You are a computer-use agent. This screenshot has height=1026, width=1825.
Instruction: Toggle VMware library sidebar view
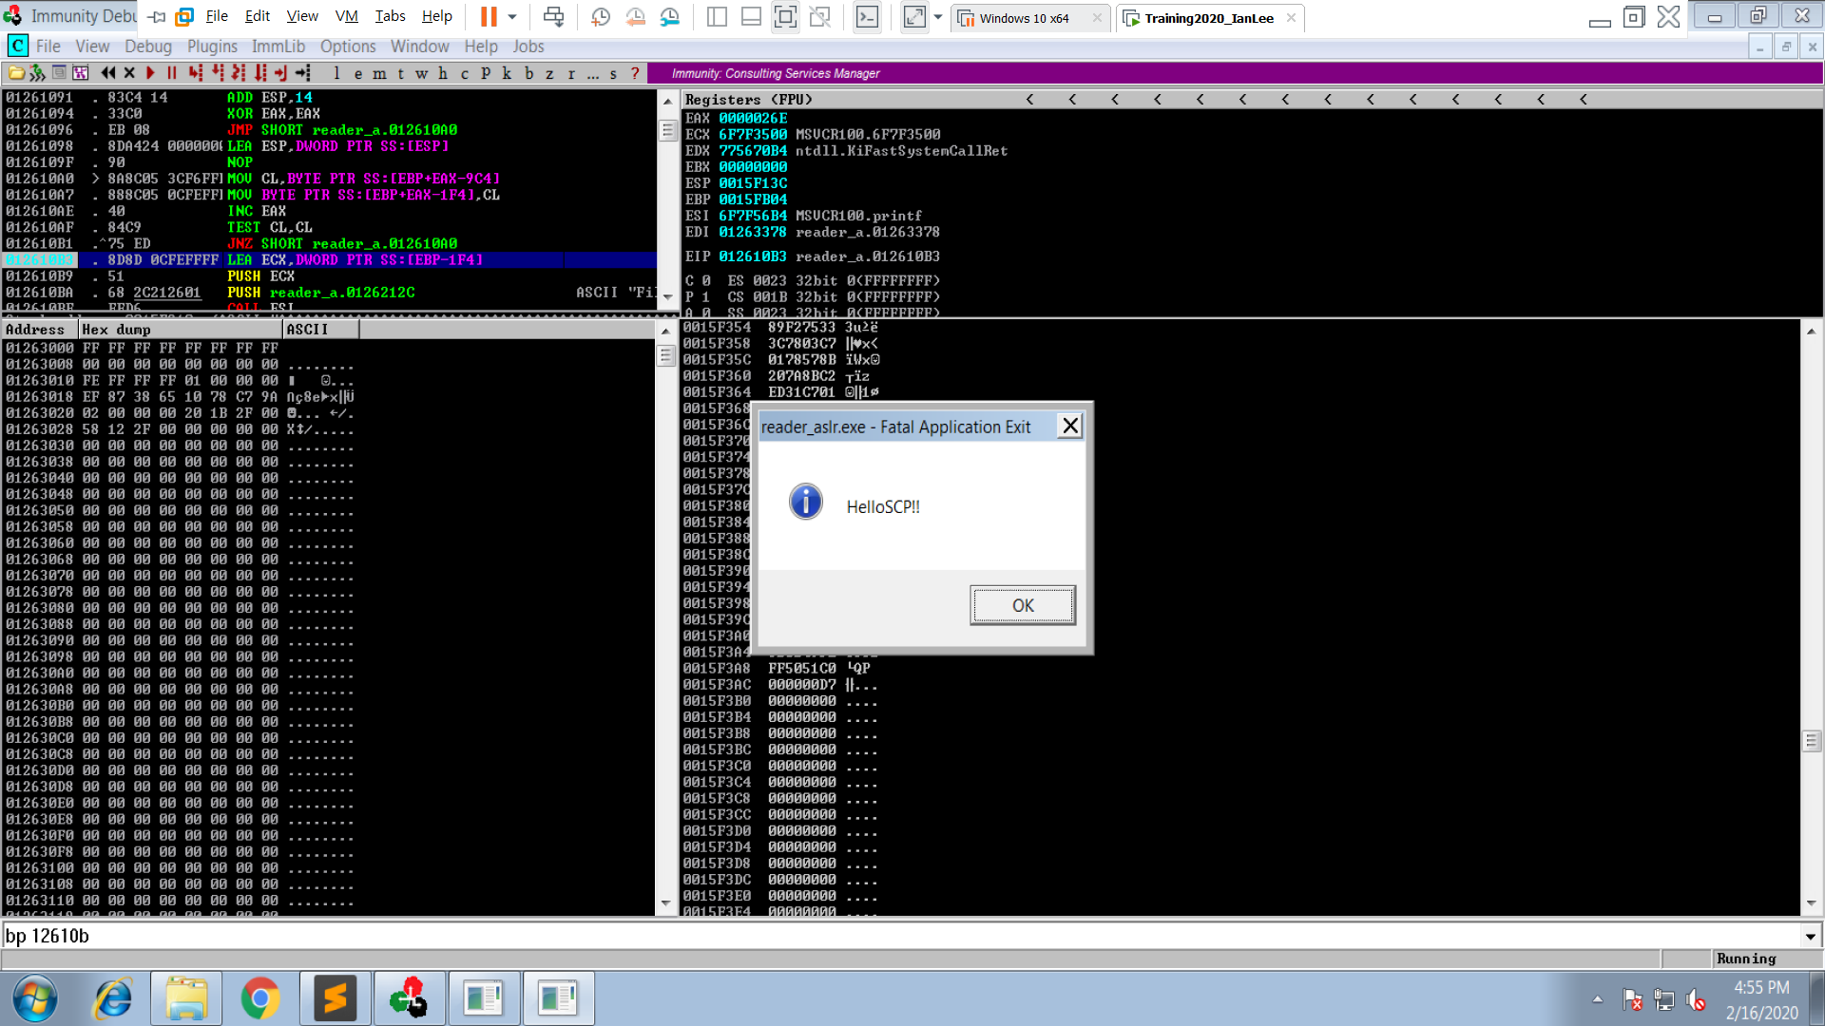[x=717, y=17]
